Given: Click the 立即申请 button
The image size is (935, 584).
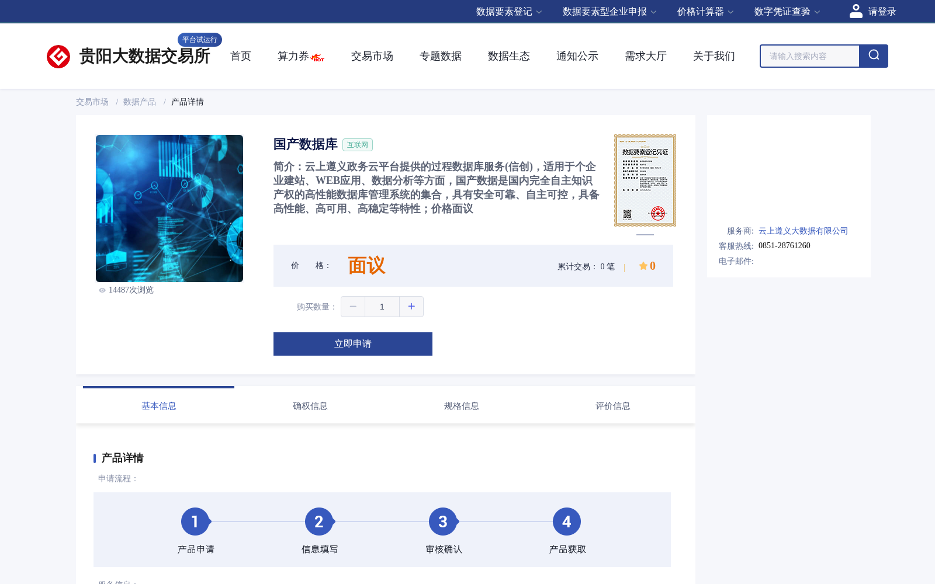Looking at the screenshot, I should coord(353,344).
